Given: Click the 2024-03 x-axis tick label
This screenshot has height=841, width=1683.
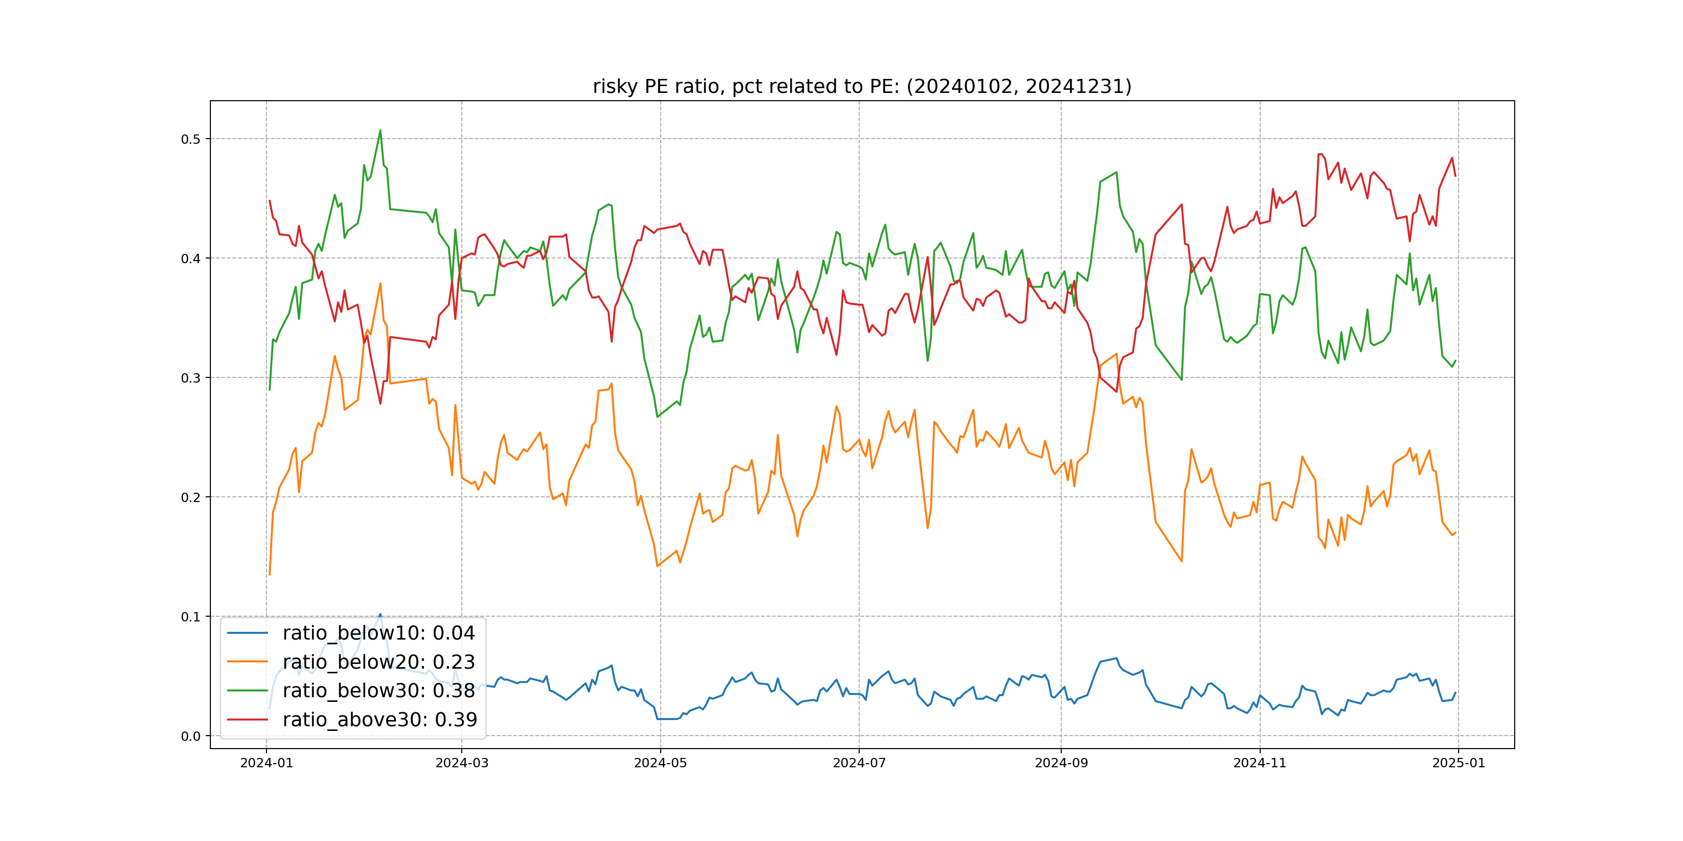Looking at the screenshot, I should [462, 763].
